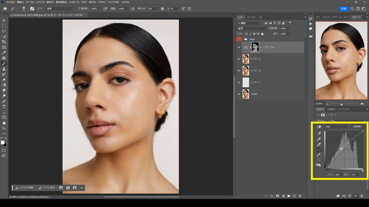Switch to the チャンネル tab
The width and height of the screenshot is (369, 207).
(x=252, y=17)
